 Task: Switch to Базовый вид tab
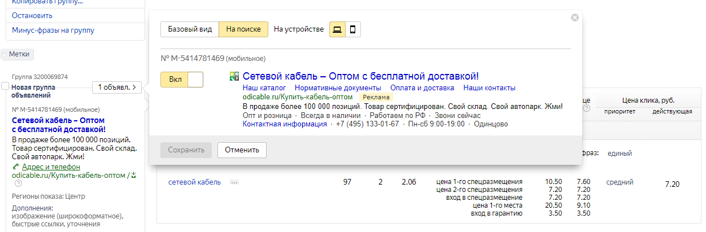click(x=190, y=29)
